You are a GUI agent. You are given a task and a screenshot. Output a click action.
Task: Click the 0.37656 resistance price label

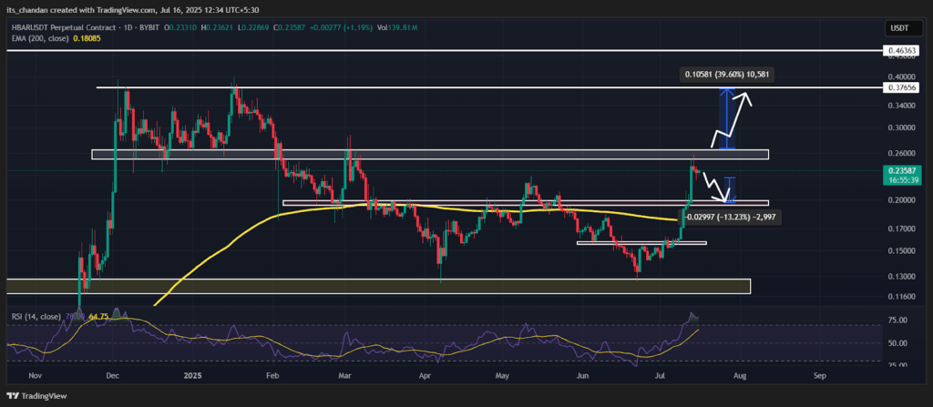pos(903,87)
